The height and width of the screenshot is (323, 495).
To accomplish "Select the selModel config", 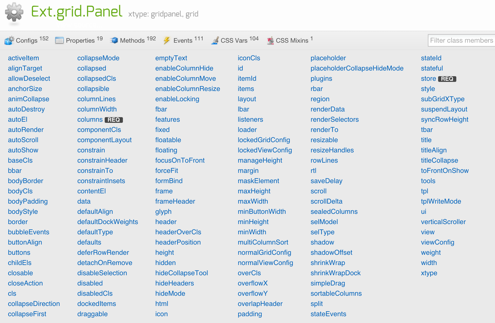I will pos(324,222).
